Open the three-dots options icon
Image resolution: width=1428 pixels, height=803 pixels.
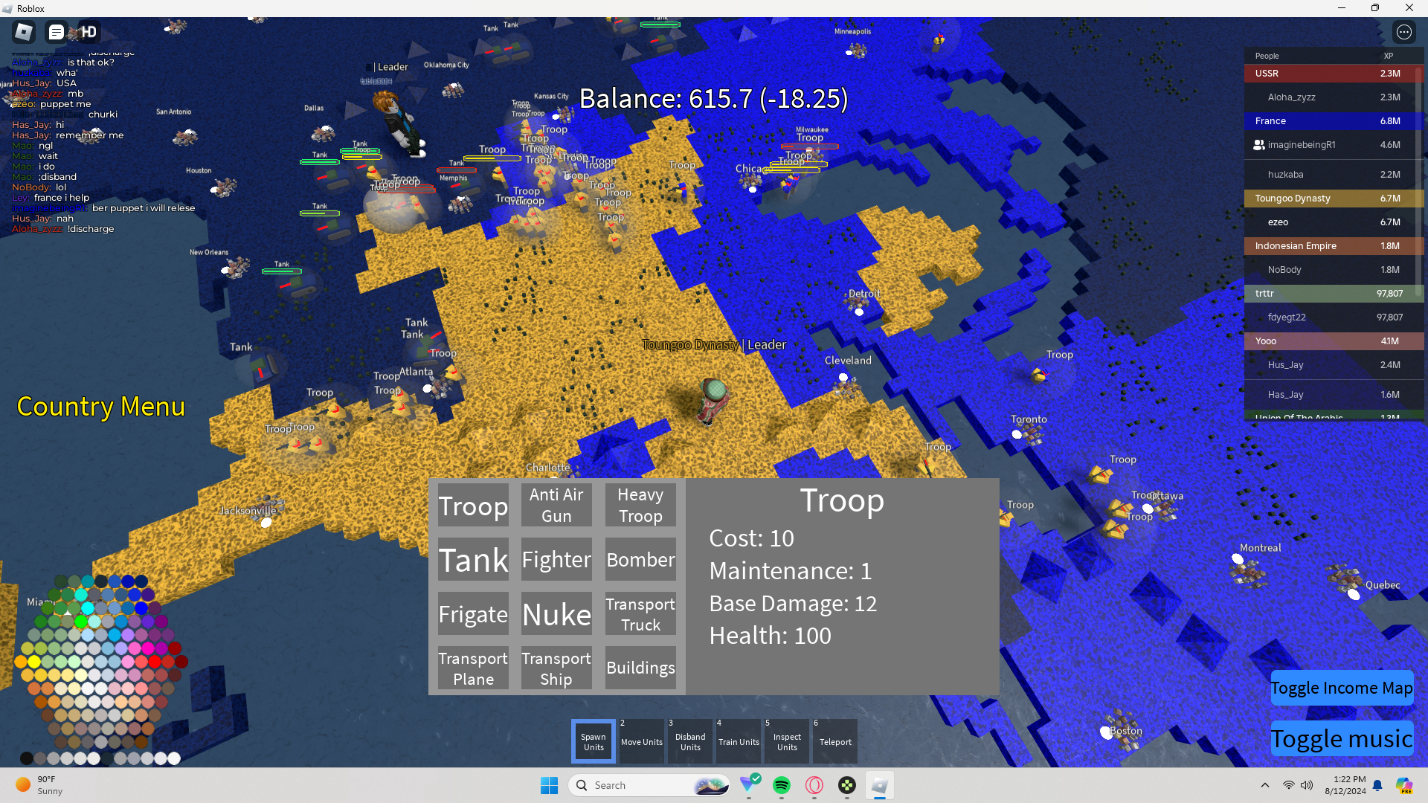[x=1403, y=32]
